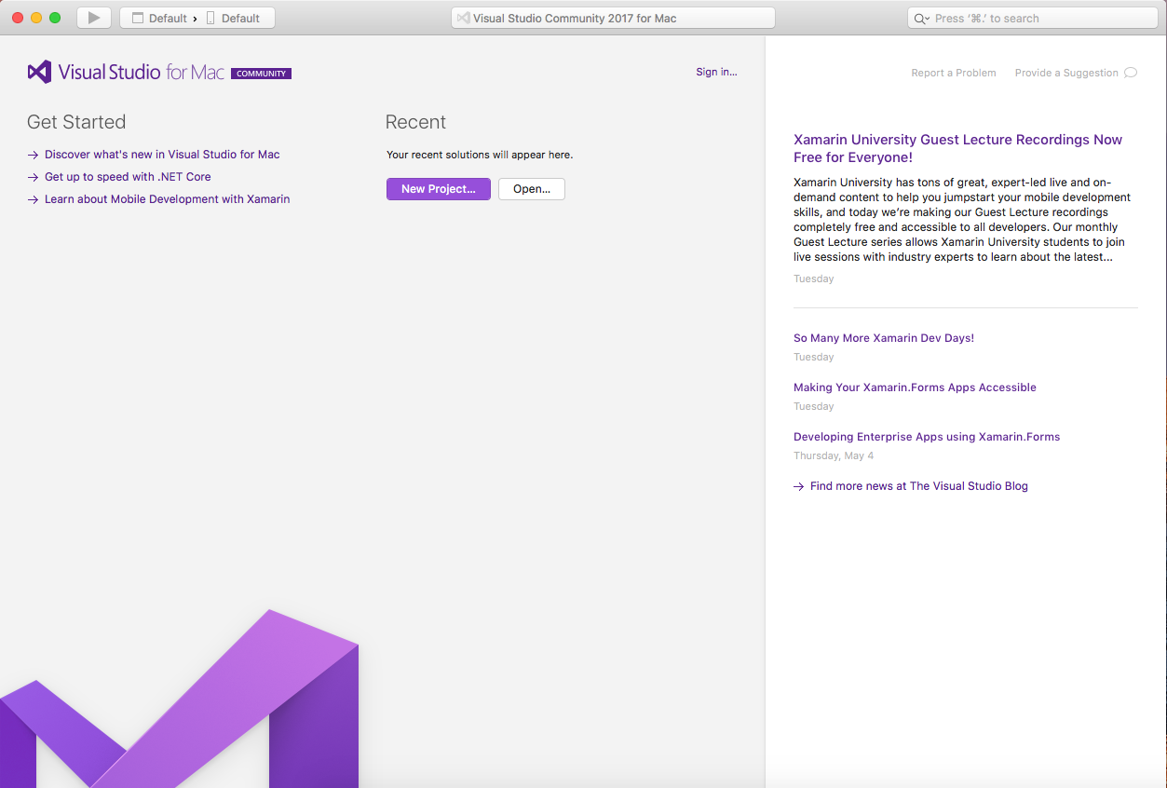1167x788 pixels.
Task: Click the 'Get Started' heading text
Action: pyautogui.click(x=76, y=122)
